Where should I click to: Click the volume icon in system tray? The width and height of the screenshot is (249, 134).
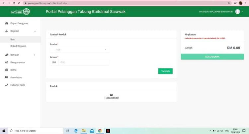tap(222, 131)
